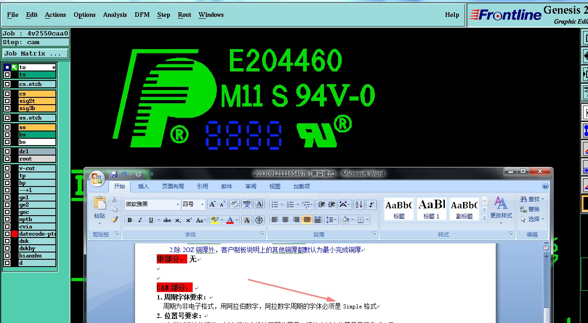Viewport: 588px width, 323px height.
Task: Toggle the drl layer checkbox
Action: (7, 151)
